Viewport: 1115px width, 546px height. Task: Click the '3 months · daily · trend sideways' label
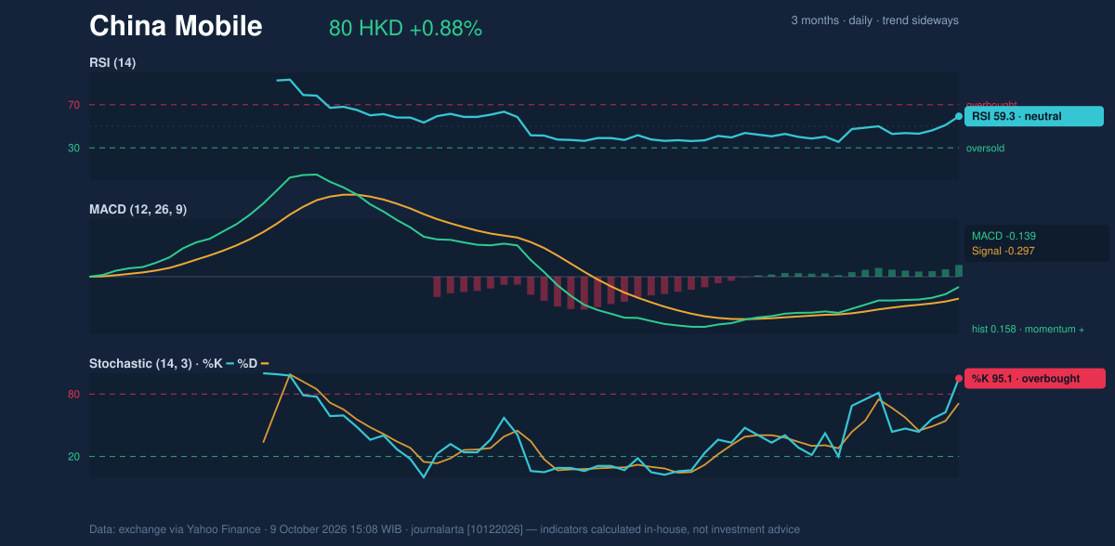coord(874,20)
